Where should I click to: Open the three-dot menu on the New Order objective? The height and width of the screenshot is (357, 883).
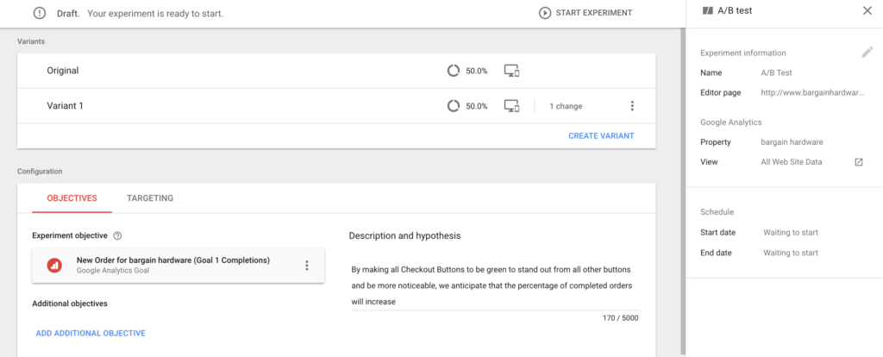pyautogui.click(x=306, y=265)
